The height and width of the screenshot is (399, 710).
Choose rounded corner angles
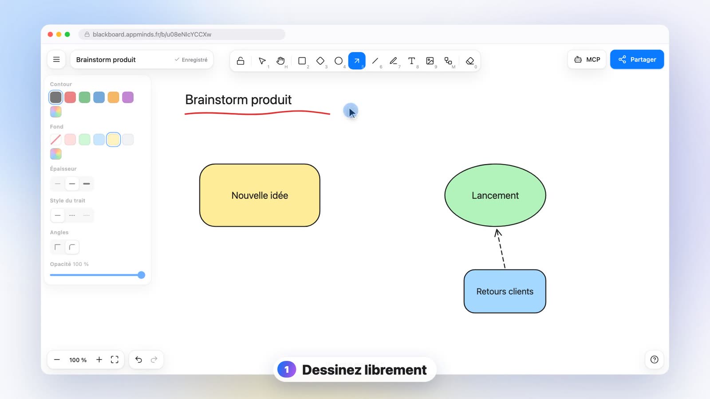point(72,247)
